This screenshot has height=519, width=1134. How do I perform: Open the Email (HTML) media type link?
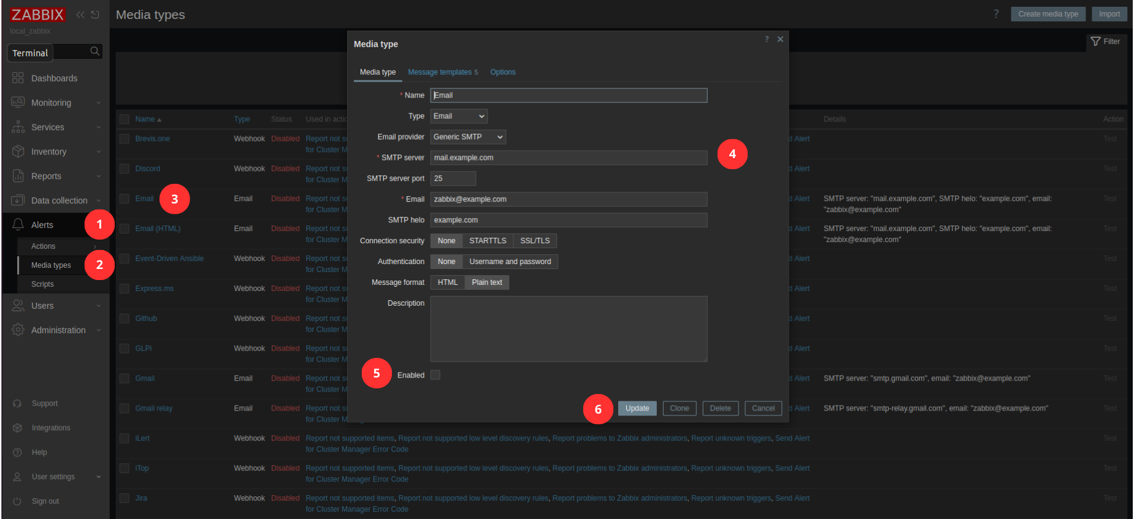pyautogui.click(x=158, y=229)
